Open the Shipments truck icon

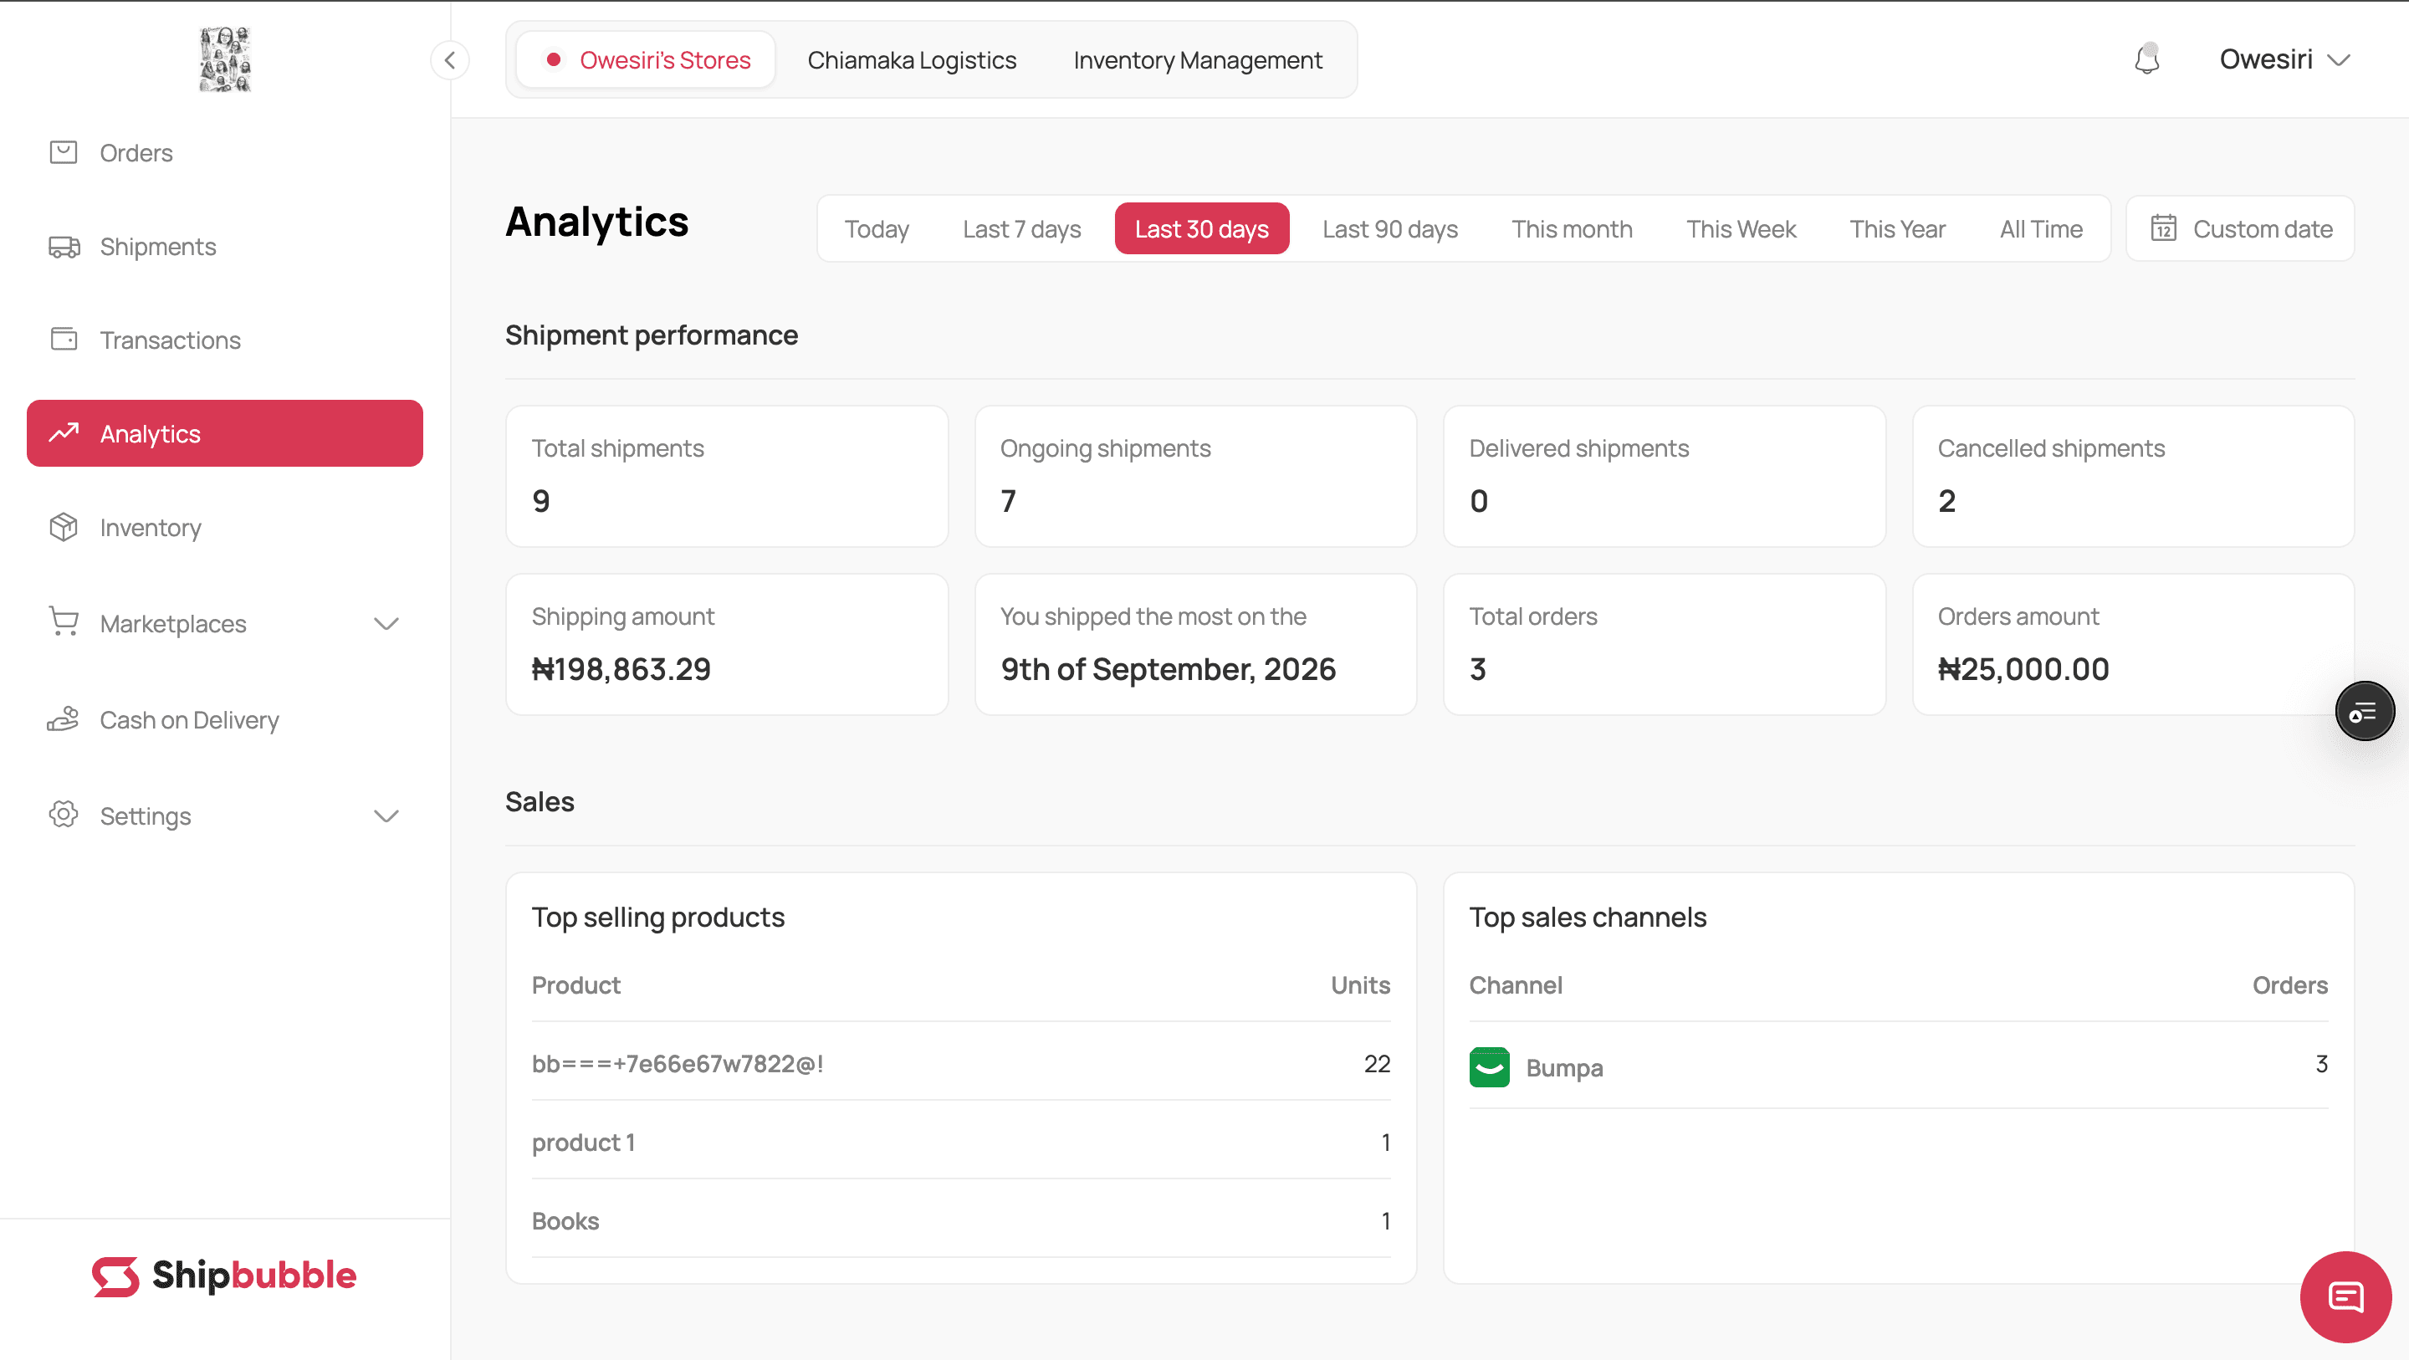coord(64,247)
